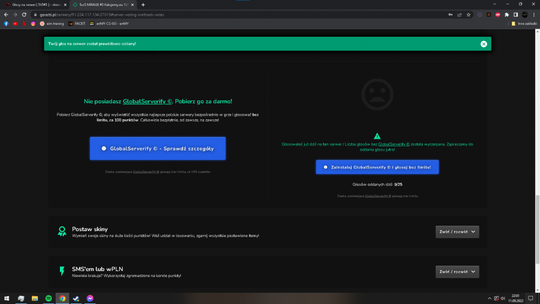The width and height of the screenshot is (540, 304).
Task: Open the Netflix bookmark
Action: coord(24,24)
